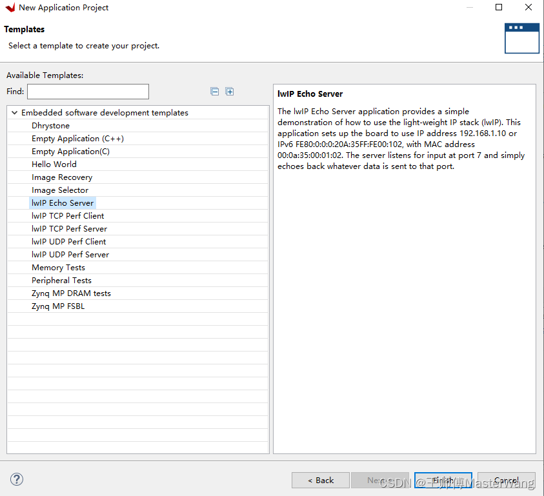This screenshot has width=544, height=496.
Task: Select the lwIP Echo Server template
Action: pyautogui.click(x=63, y=203)
